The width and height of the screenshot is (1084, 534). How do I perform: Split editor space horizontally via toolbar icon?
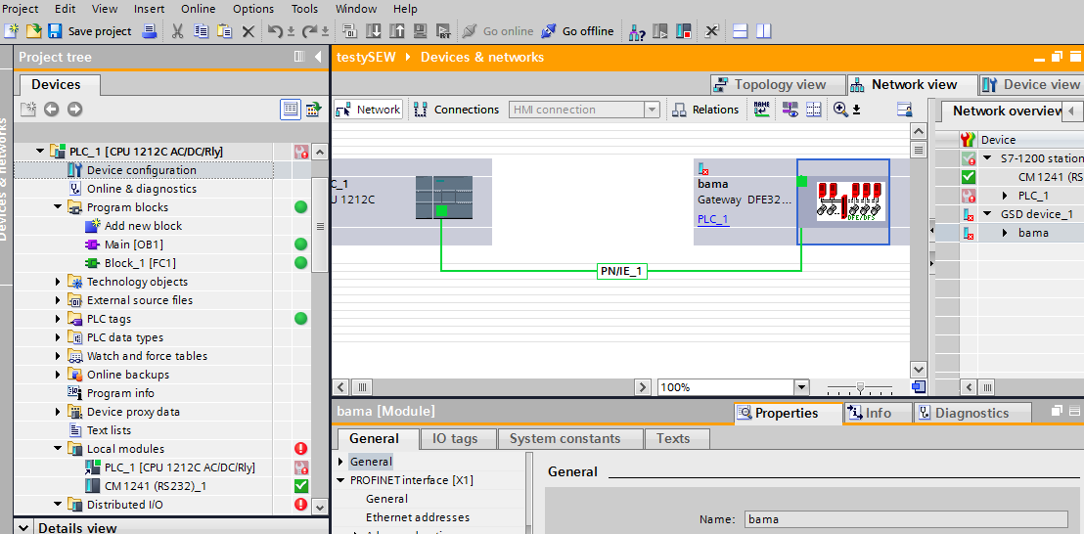[741, 31]
